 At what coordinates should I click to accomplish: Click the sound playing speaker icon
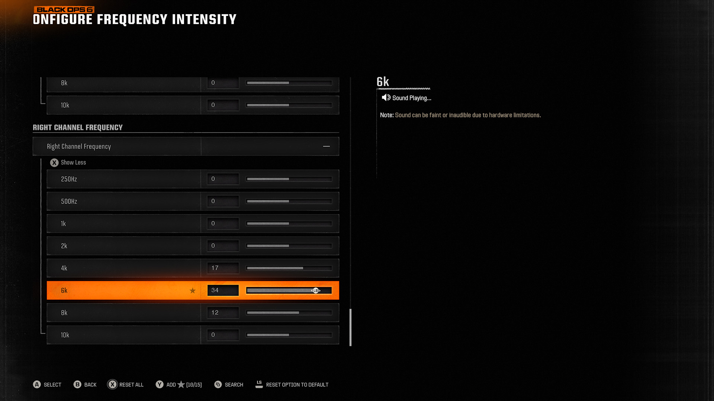386,98
